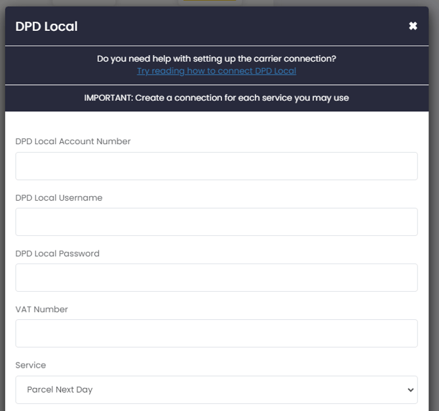This screenshot has height=411, width=439.
Task: Click the chevron arrow on Service dropdown
Action: (411, 390)
